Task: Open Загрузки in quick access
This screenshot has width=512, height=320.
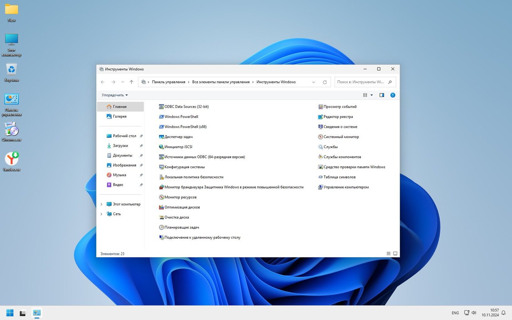Action: [120, 146]
